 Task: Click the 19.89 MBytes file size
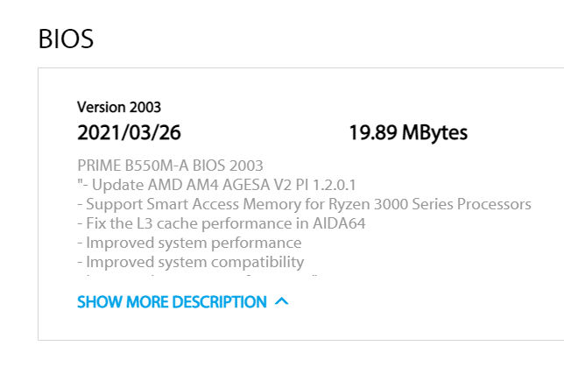408,133
